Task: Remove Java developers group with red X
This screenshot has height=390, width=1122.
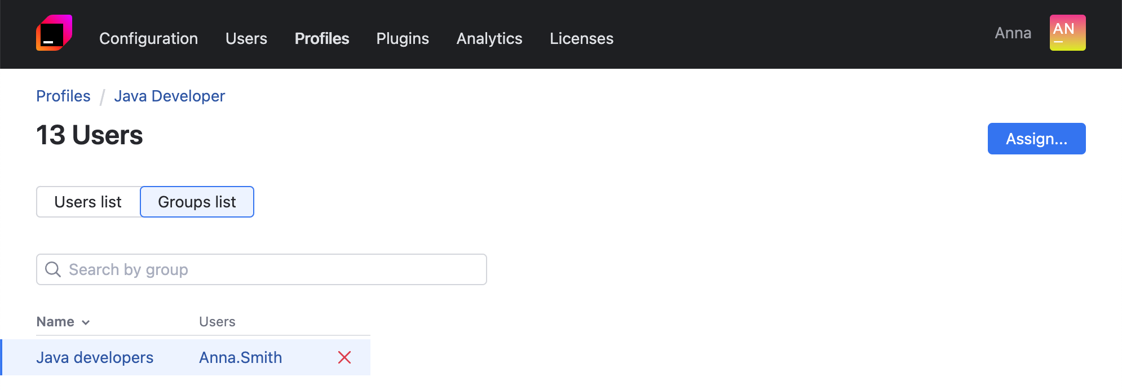Action: [344, 357]
